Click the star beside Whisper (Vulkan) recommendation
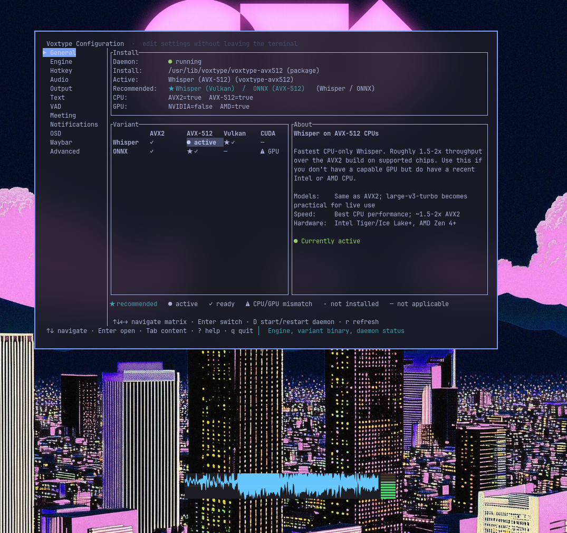 pyautogui.click(x=171, y=89)
